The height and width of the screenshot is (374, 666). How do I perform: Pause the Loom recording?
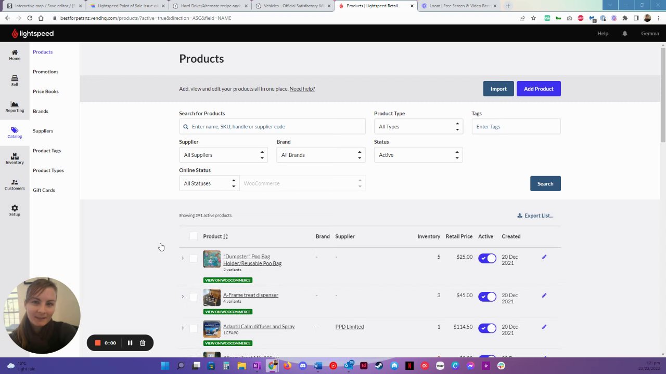[130, 343]
